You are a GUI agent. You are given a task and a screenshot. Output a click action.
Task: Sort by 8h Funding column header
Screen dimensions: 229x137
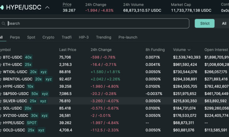pos(155,50)
